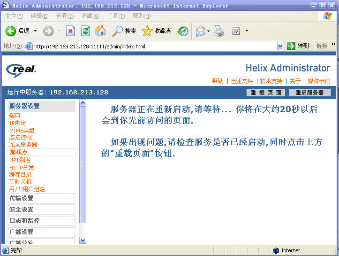The image size is (339, 256).
Task: Open the 文件(F) menu
Action: tap(14, 16)
